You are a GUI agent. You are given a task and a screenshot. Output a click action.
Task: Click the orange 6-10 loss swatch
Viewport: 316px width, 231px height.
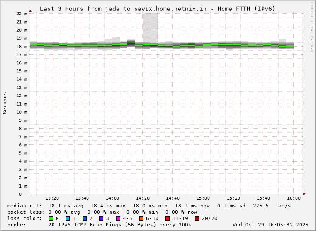tap(141, 218)
